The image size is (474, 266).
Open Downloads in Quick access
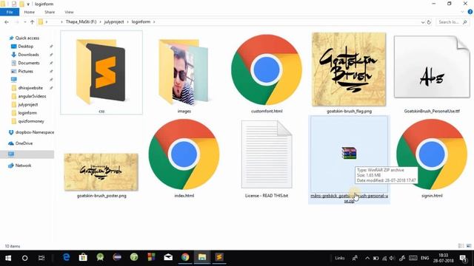28,55
